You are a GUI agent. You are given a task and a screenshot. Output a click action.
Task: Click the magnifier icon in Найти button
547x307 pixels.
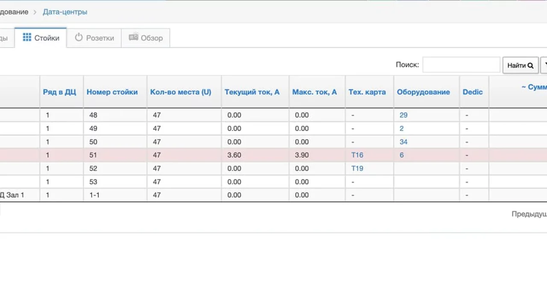(x=530, y=66)
